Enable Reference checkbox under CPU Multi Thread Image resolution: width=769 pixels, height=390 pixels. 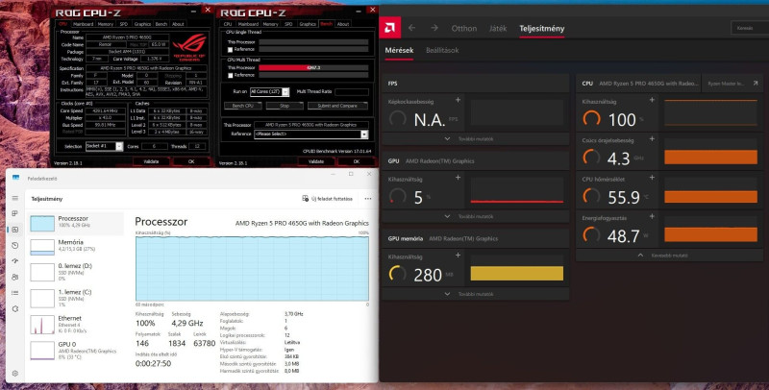(230, 76)
